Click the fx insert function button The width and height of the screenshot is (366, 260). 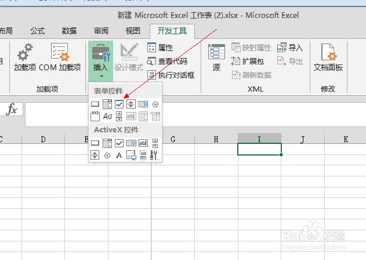pyautogui.click(x=12, y=109)
